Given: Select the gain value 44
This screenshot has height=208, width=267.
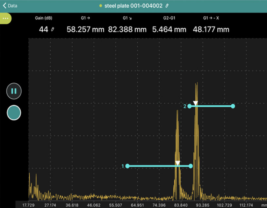Looking at the screenshot, I should [x=43, y=30].
